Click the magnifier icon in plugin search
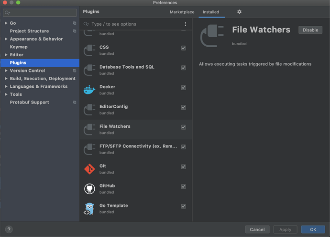The image size is (330, 237). (x=86, y=24)
